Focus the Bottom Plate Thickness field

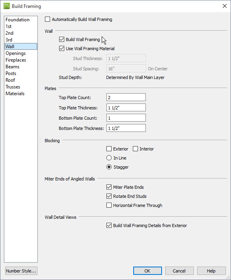126,128
